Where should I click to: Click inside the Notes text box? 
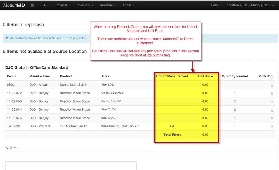[x=71, y=166]
